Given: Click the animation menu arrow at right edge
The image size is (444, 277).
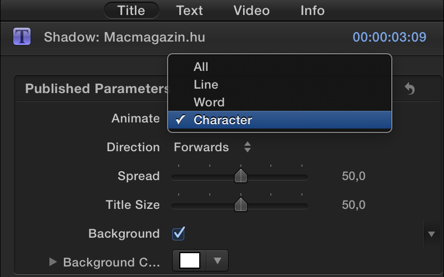Looking at the screenshot, I should [x=431, y=234].
